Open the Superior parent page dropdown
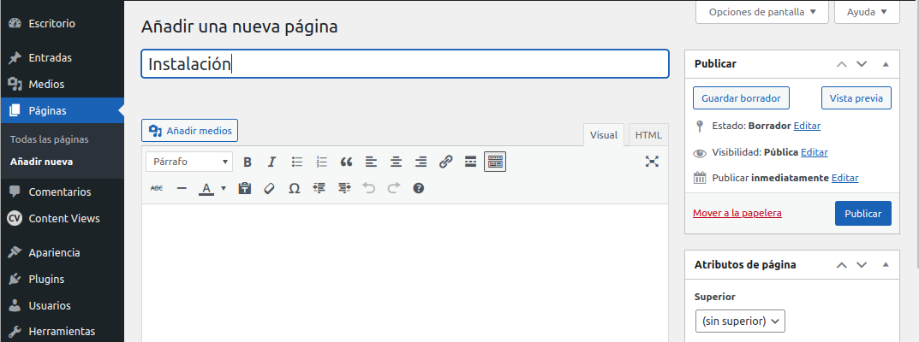The height and width of the screenshot is (342, 919). [x=740, y=321]
